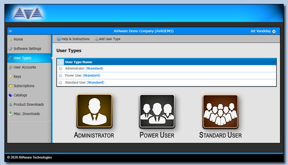Click the Catalogs diamond icon in sidebar

tap(10, 95)
